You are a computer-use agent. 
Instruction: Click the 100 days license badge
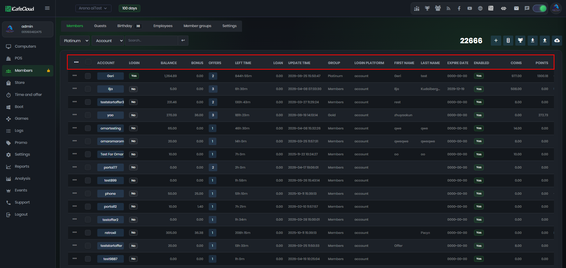129,8
